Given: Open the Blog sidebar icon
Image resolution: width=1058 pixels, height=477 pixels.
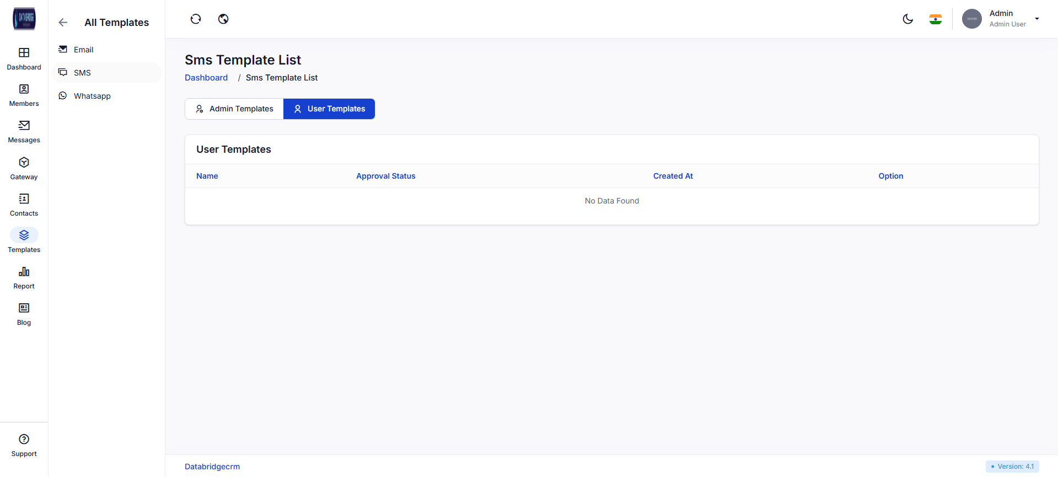Looking at the screenshot, I should (24, 308).
